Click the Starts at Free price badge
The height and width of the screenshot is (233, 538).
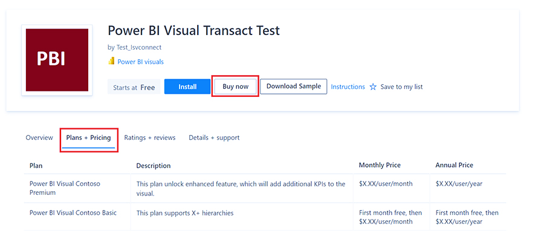click(134, 87)
